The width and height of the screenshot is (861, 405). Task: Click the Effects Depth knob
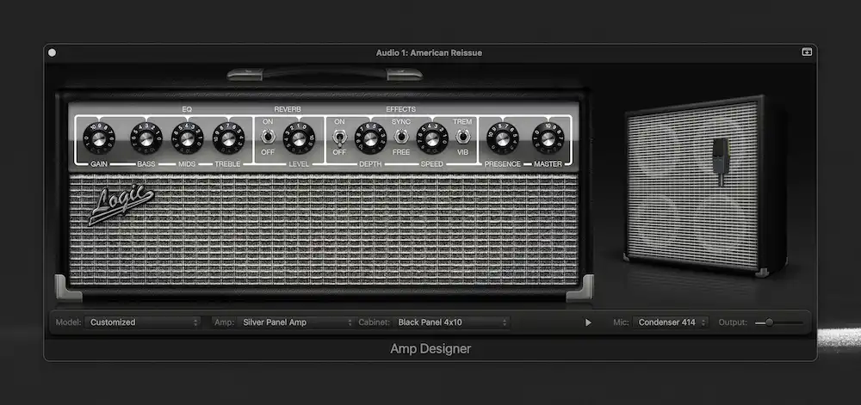coord(370,138)
